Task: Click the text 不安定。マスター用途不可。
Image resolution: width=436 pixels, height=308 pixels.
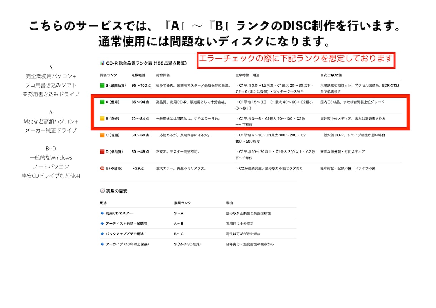Action: click(178, 152)
